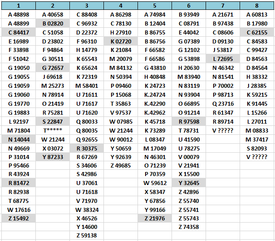The width and height of the screenshot is (275, 241).
Task: Select the highlighted cell Z 15492
Action: (18, 219)
